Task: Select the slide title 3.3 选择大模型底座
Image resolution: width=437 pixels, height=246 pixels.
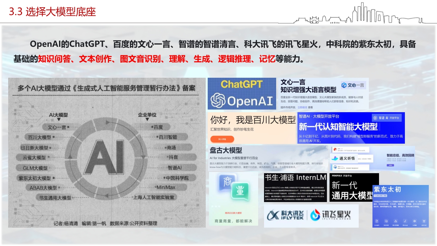Action: (52, 12)
